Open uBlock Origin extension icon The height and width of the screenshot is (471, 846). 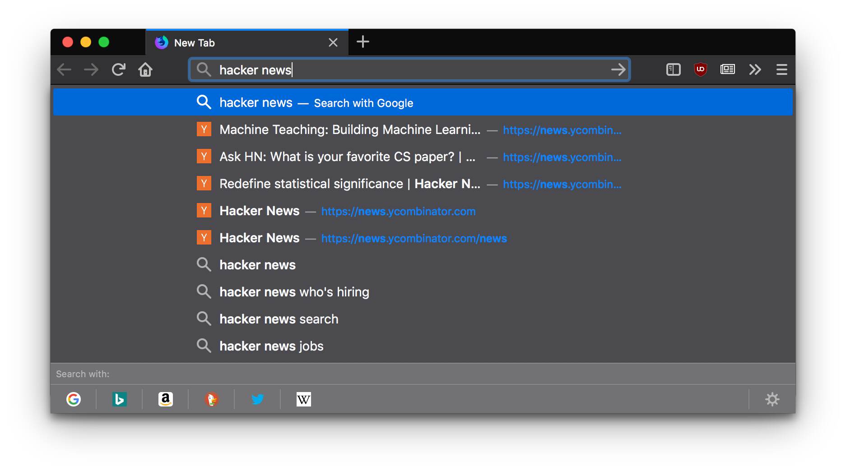coord(700,69)
